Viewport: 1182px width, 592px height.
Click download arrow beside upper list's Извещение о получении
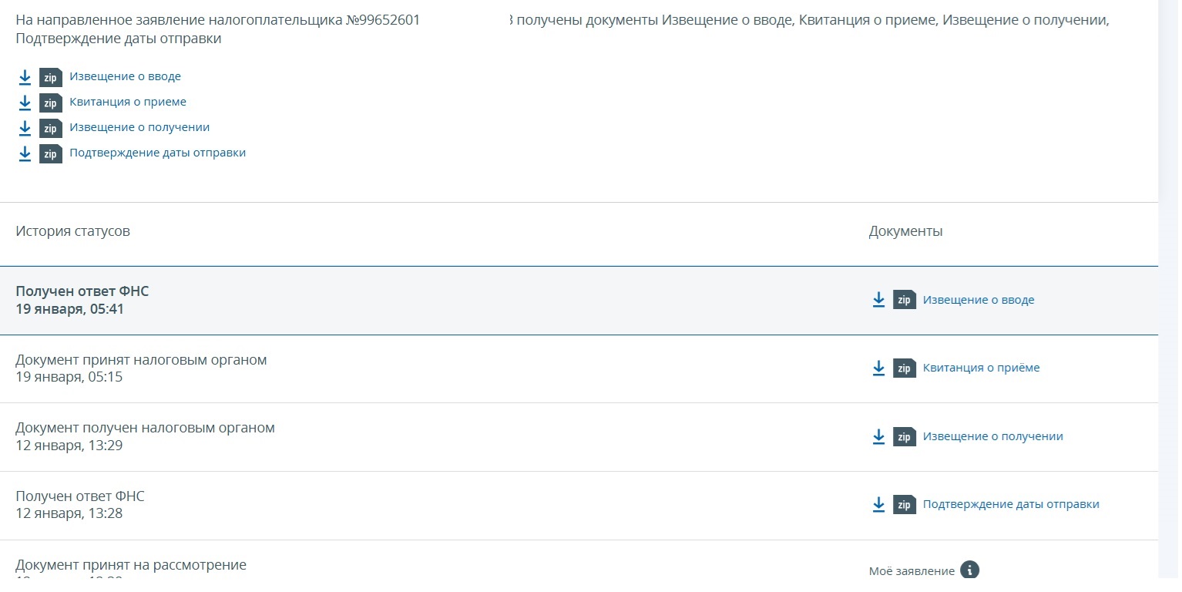(25, 128)
